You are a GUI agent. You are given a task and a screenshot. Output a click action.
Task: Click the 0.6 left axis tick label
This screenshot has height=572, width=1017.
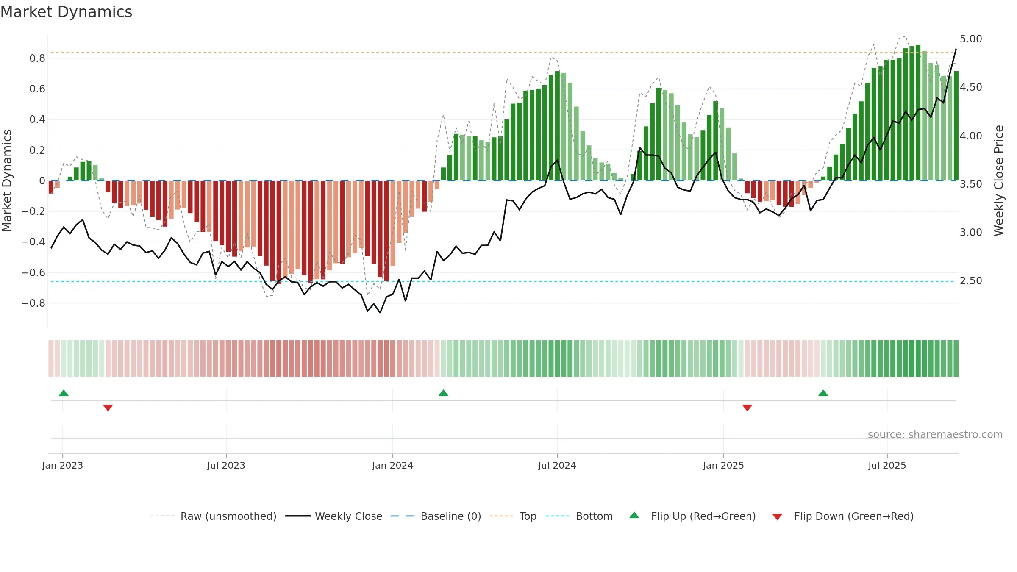pos(37,89)
